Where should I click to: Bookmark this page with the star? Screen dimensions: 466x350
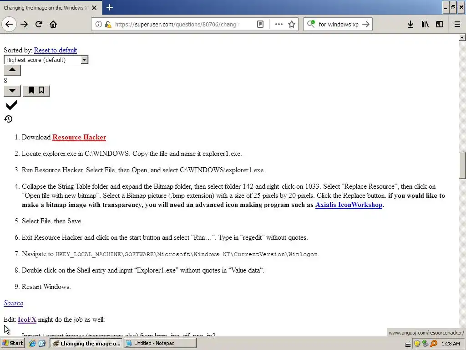point(292,24)
